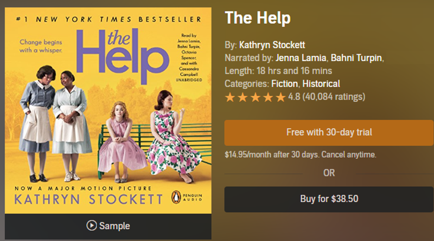Click the $14.95/month subscription terms text
Screen dimensions: 434x241
[300, 155]
